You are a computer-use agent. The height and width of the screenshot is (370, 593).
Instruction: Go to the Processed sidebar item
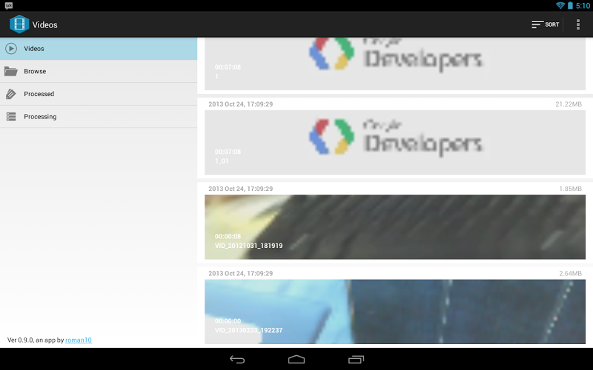pos(99,94)
